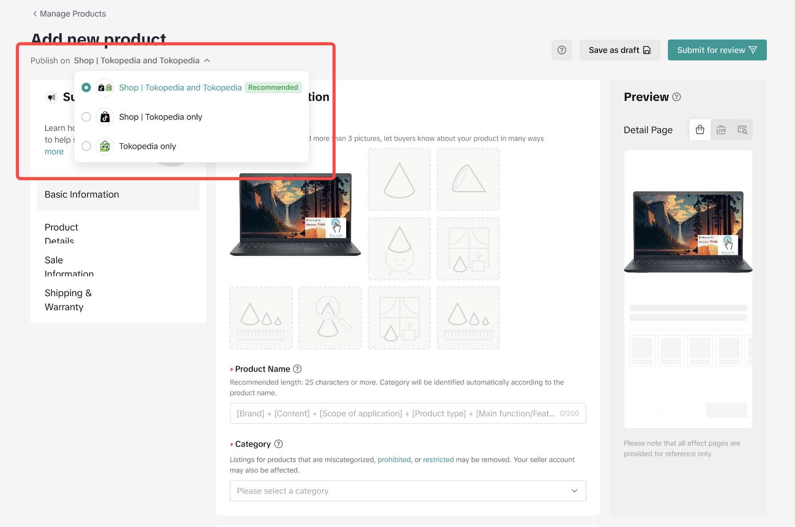Screen dimensions: 795x527
Task: Select Shop | Tokopedia and Tokopedia radio
Action: pyautogui.click(x=86, y=88)
